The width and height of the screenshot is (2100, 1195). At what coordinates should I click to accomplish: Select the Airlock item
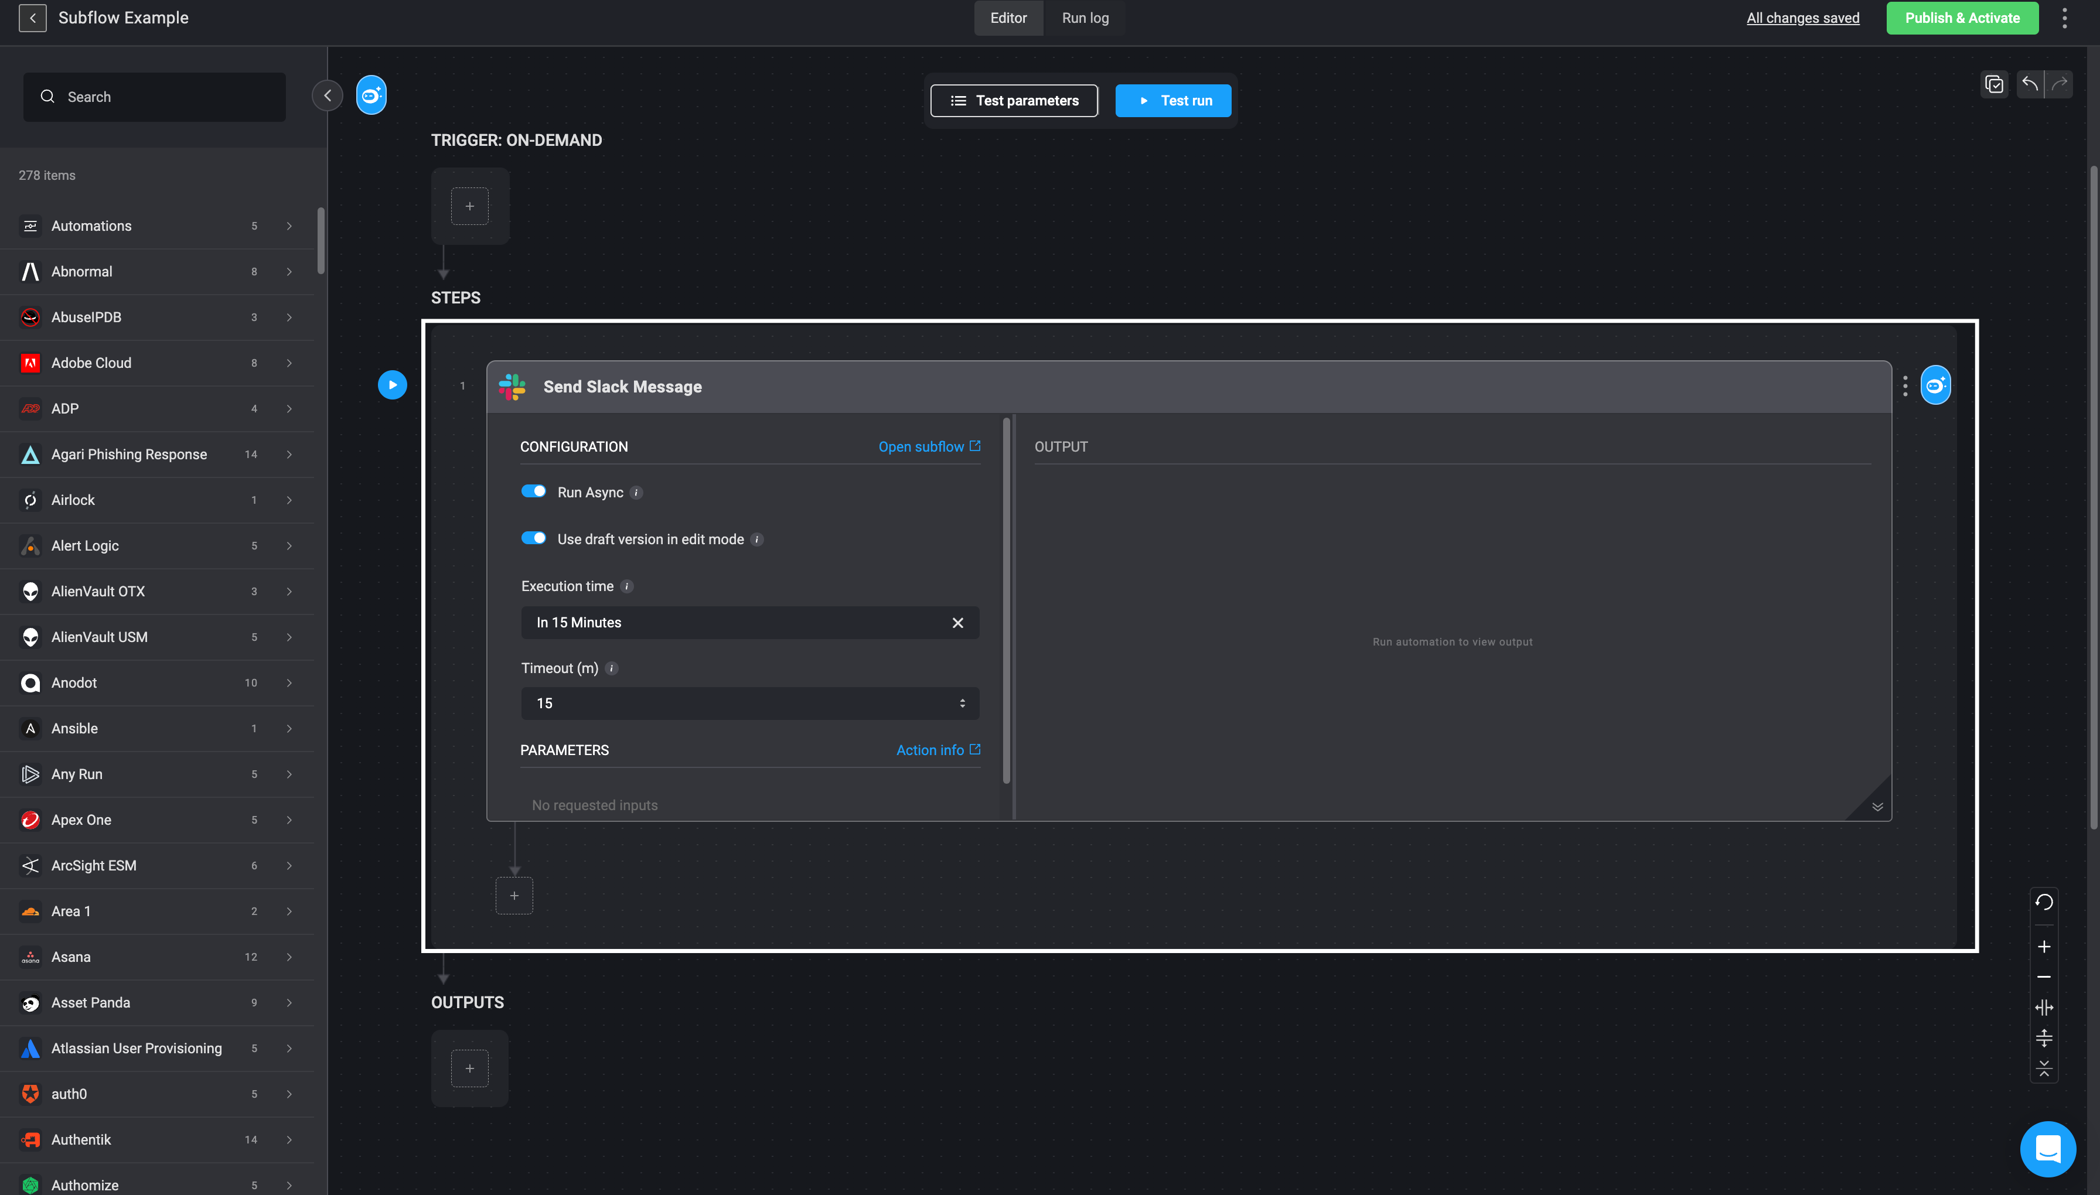(157, 500)
